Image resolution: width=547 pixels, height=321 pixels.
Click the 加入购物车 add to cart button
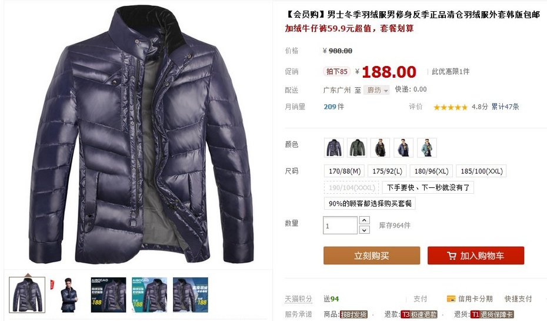coord(476,256)
